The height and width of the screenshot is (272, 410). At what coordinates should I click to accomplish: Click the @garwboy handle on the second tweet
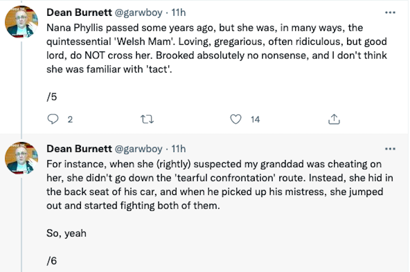[x=138, y=149]
